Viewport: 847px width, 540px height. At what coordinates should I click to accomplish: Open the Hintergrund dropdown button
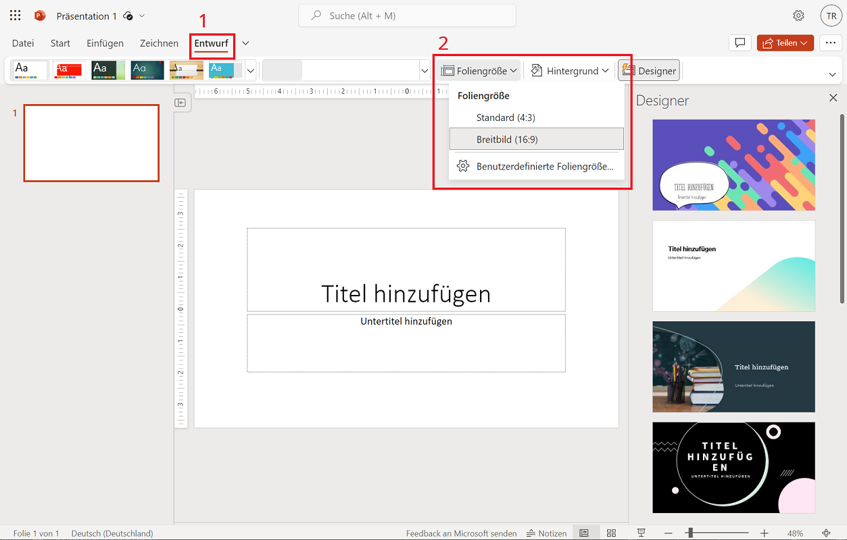coord(570,70)
